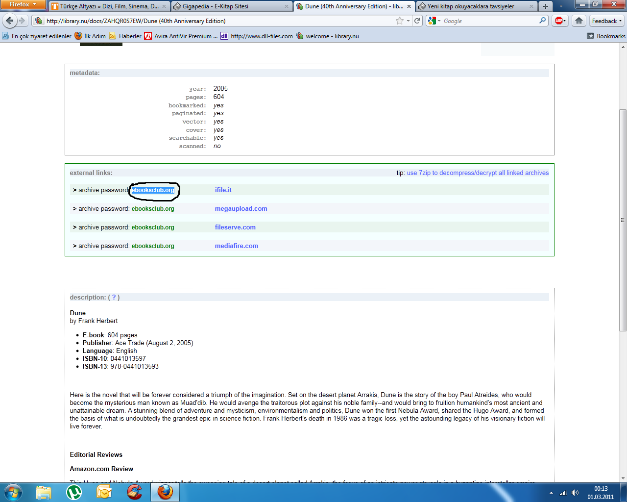Open En çok ziyaret edilenler bookmark folder
627x502 pixels.
click(37, 36)
